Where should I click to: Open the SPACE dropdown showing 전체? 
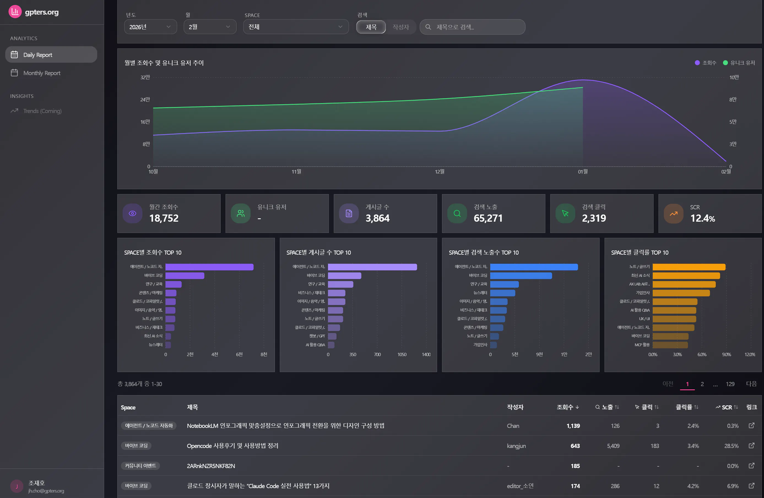(x=296, y=27)
